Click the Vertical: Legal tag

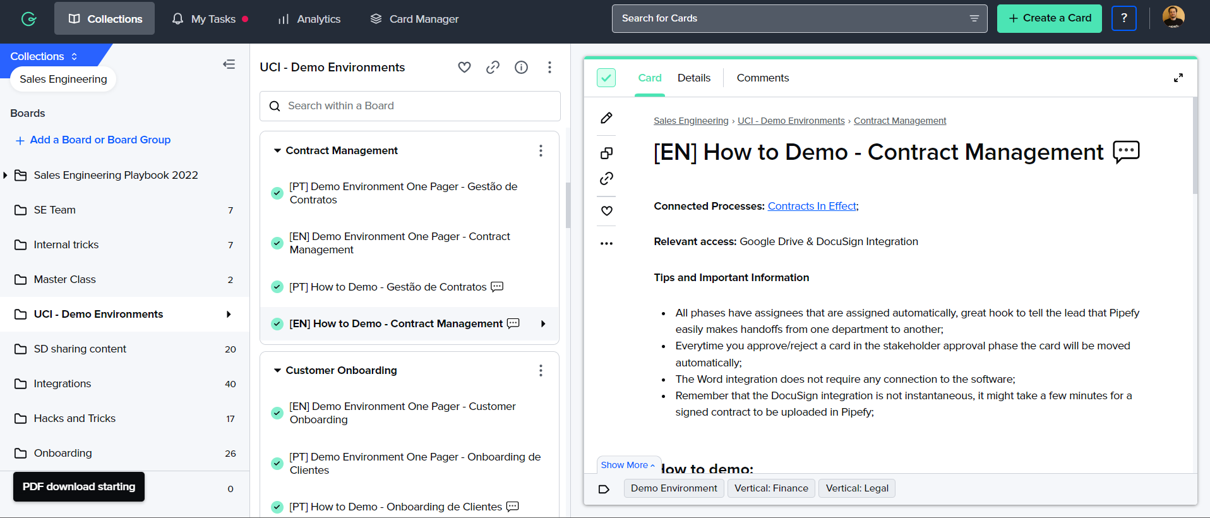857,488
